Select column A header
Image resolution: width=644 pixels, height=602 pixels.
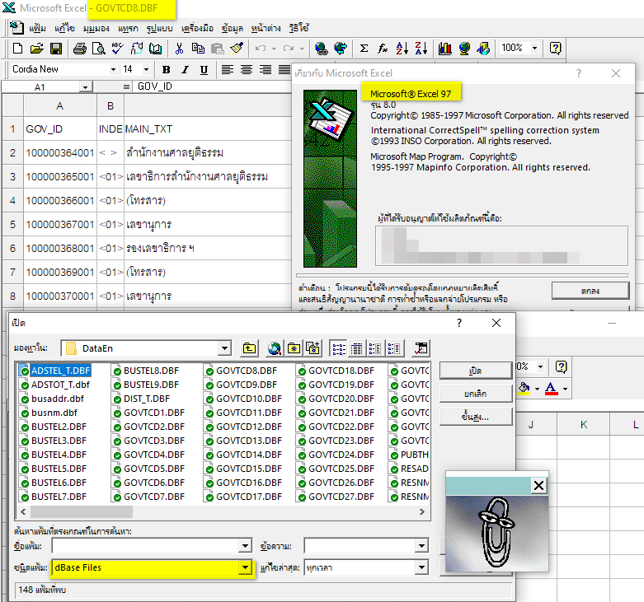(x=60, y=106)
